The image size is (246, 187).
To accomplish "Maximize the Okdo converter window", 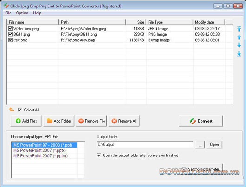I will click(228, 6).
